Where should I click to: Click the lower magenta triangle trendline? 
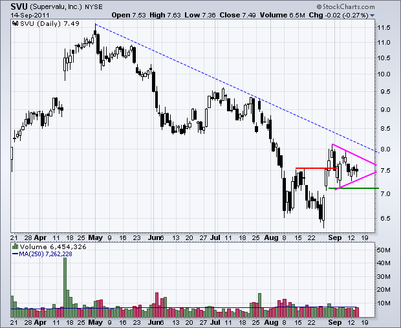click(356, 180)
